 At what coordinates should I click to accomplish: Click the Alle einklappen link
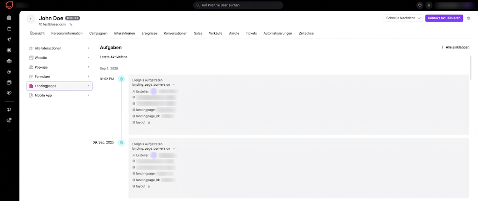coord(455,47)
